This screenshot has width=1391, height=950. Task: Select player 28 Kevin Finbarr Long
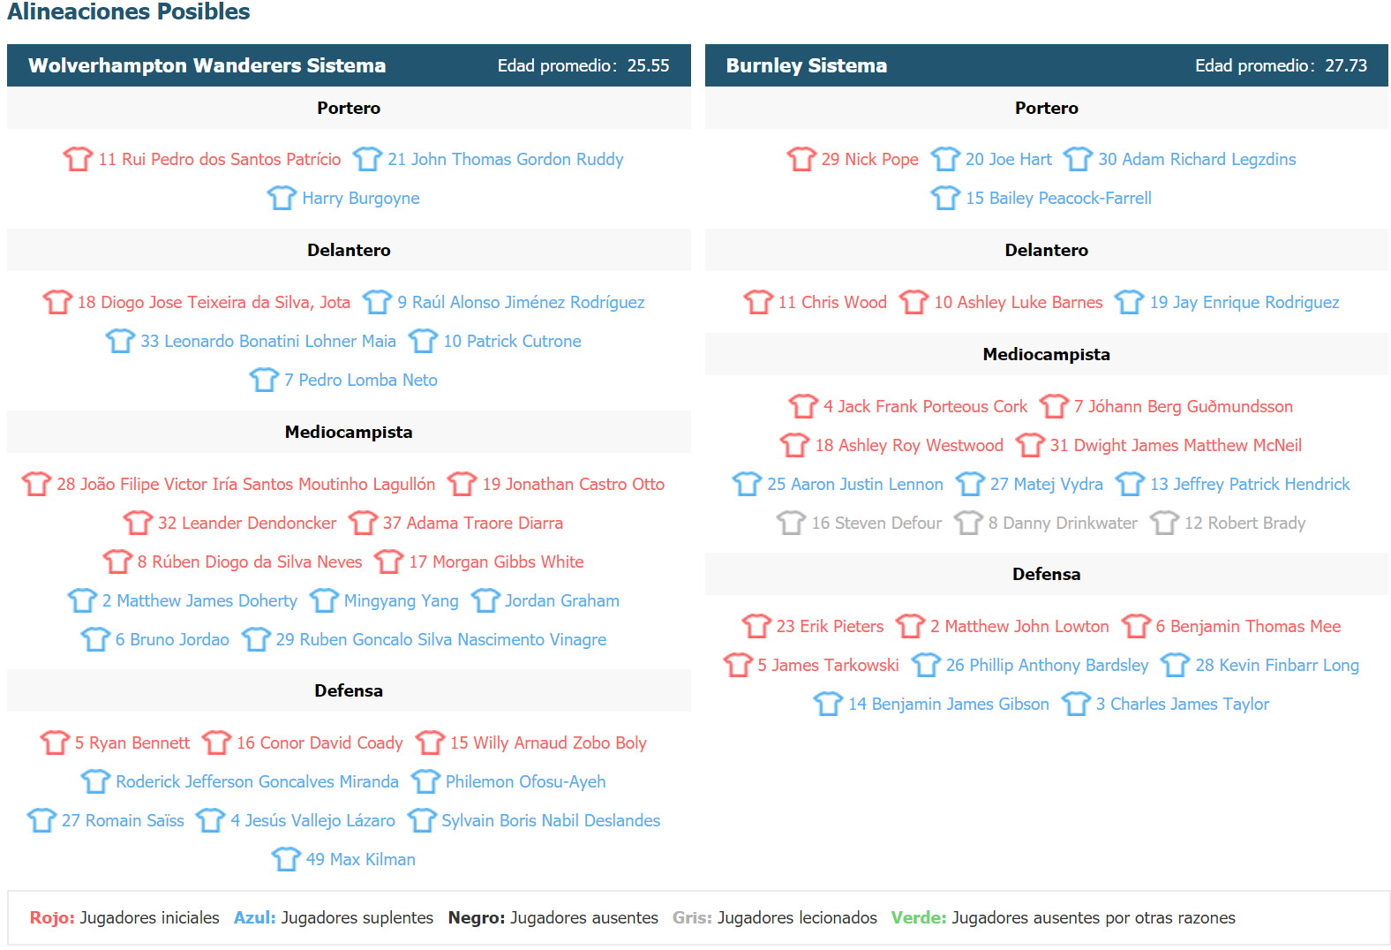[1277, 665]
